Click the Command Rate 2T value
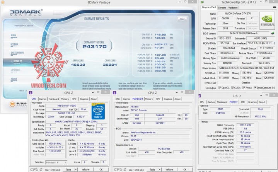Screen dimensions: 278x172 point(245,150)
